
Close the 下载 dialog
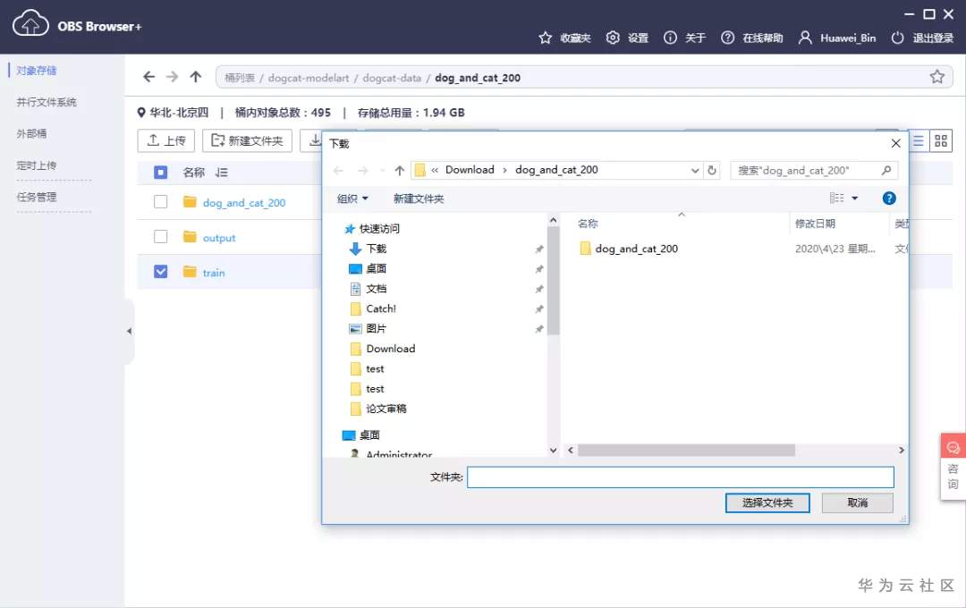pyautogui.click(x=895, y=143)
